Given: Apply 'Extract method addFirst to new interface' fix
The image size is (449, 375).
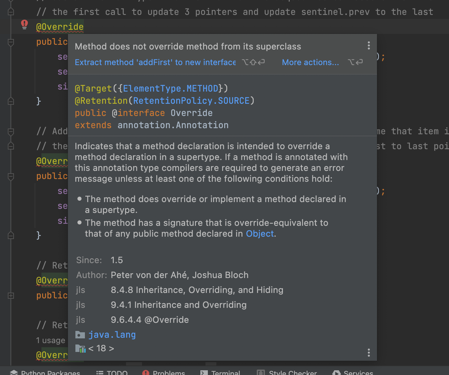Looking at the screenshot, I should click(155, 62).
